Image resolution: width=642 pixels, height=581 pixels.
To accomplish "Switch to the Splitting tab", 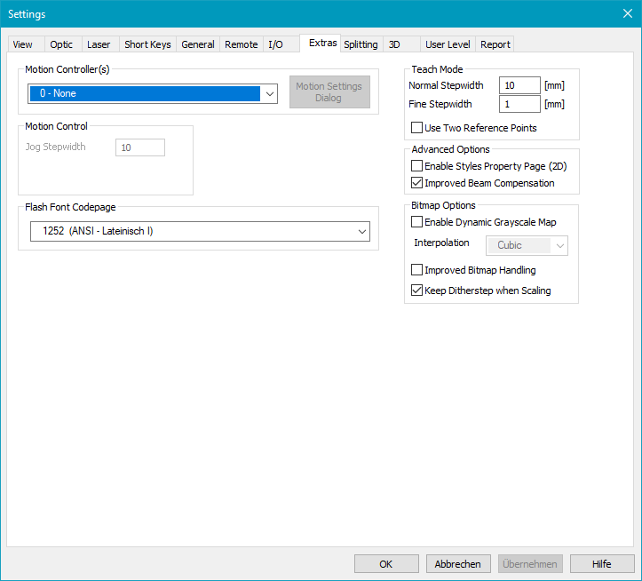I will coord(361,44).
